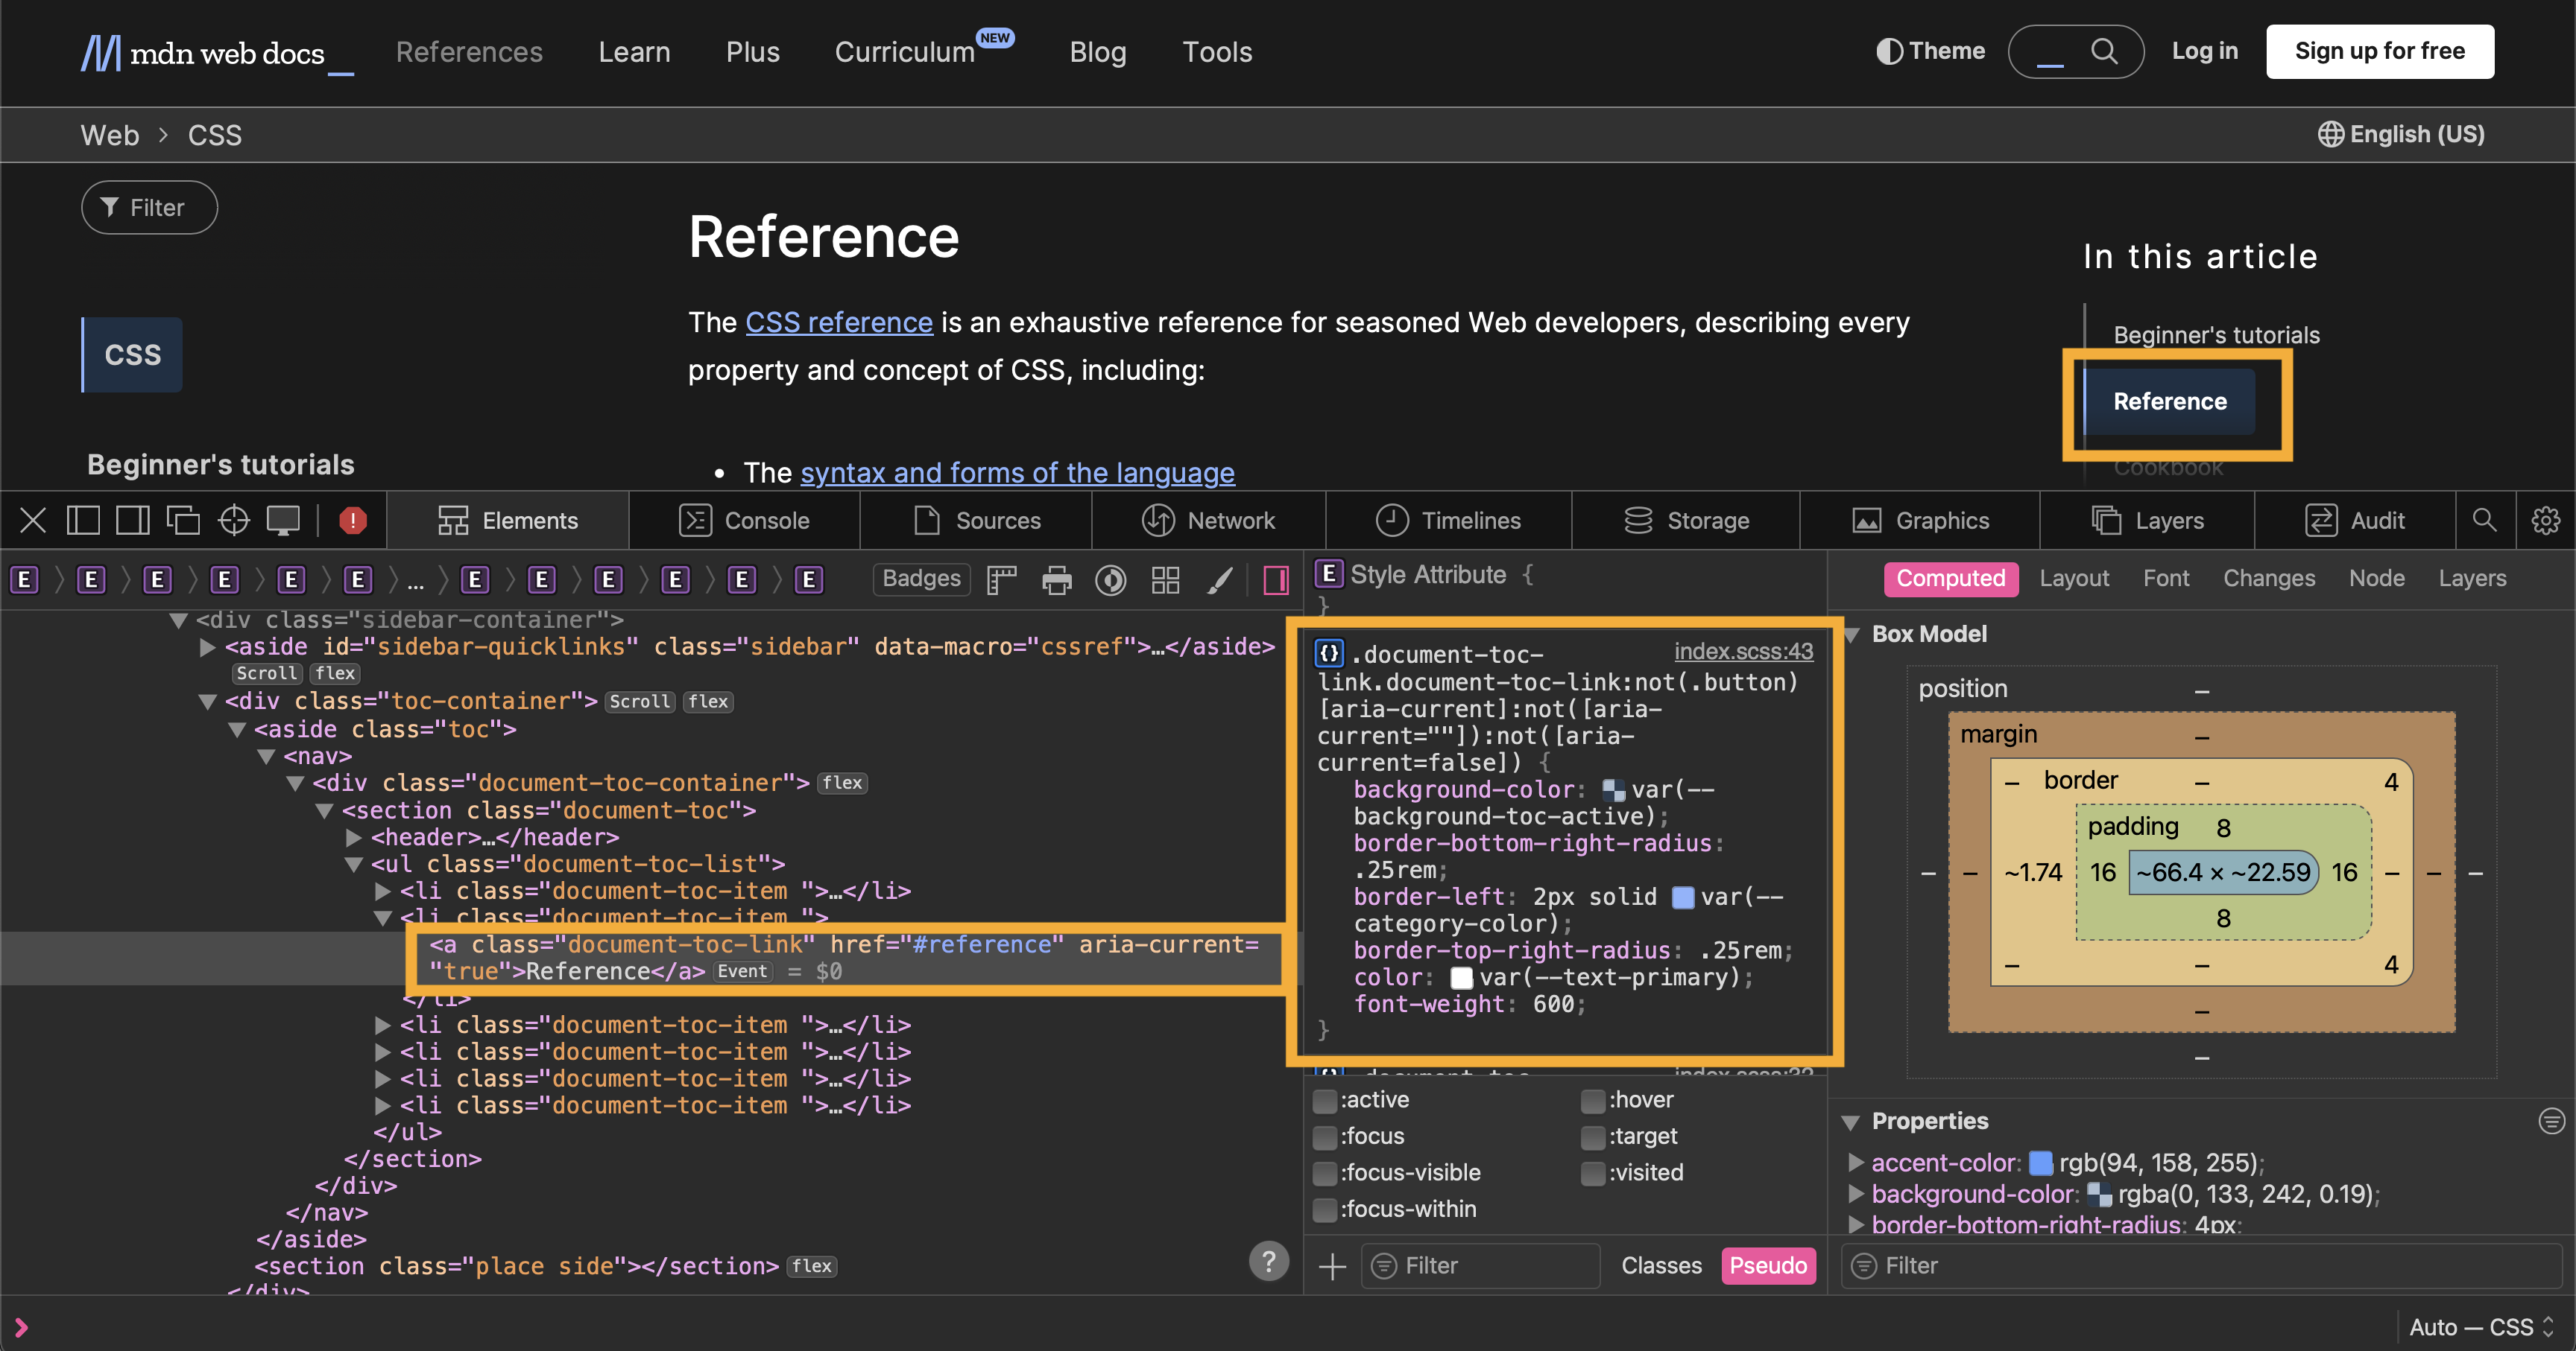Open the index.scss:43 source link
This screenshot has height=1351, width=2576.
click(x=1743, y=652)
